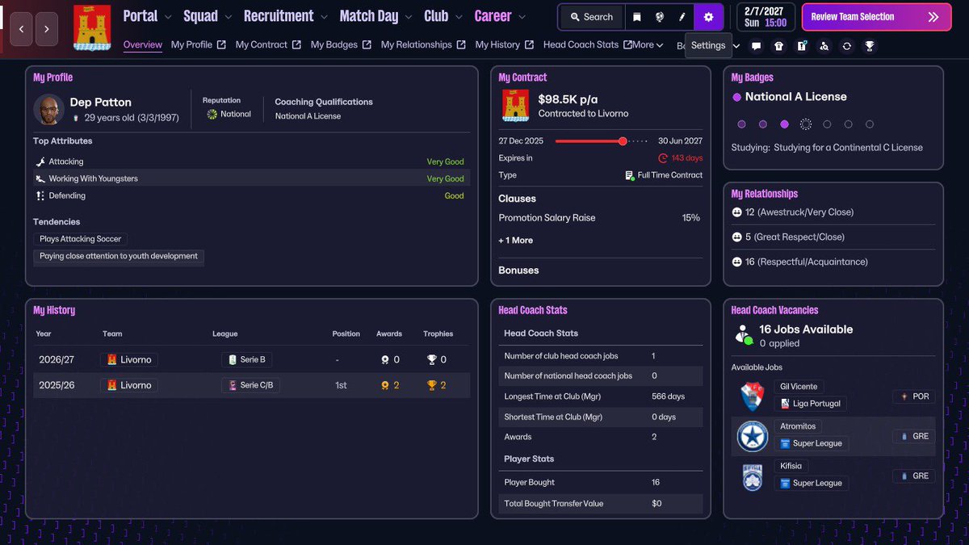Select the third filled badge dot
The width and height of the screenshot is (969, 545).
pyautogui.click(x=784, y=124)
